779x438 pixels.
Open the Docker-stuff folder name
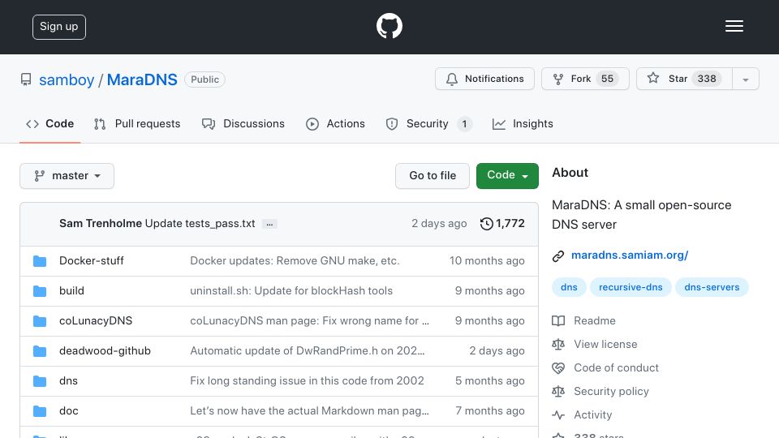tap(92, 260)
